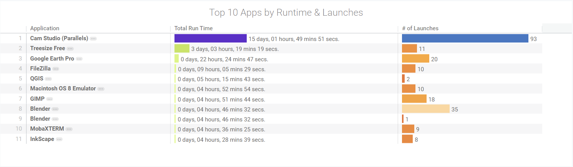
Task: Click the orange 20 launches bar
Action: [415, 59]
